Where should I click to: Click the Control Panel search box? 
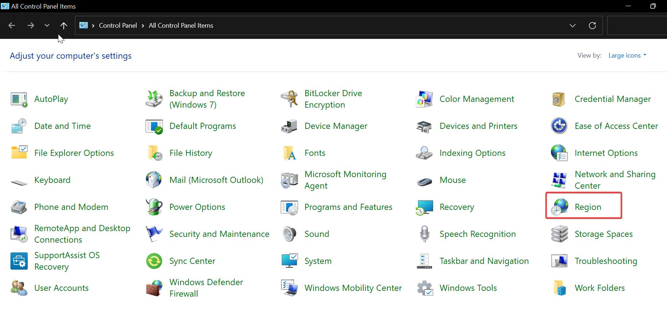[637, 26]
